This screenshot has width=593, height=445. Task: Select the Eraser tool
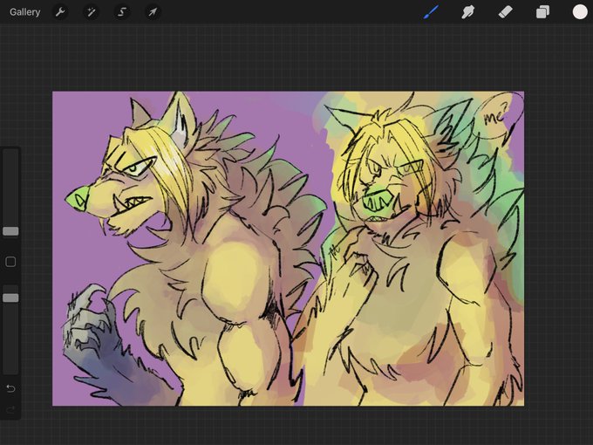(x=505, y=12)
